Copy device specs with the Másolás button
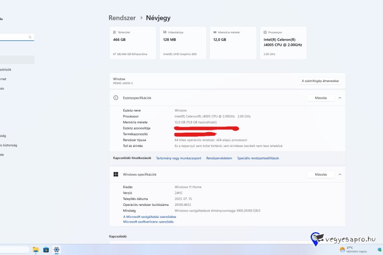The width and height of the screenshot is (383, 255). click(x=321, y=98)
